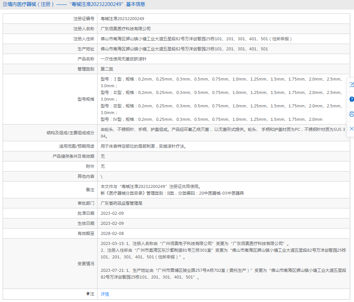
Task: Click the 变更情况 label
Action: (x=86, y=264)
